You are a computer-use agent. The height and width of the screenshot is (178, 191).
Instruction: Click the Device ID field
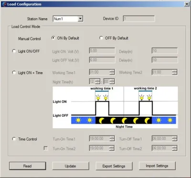138,19
